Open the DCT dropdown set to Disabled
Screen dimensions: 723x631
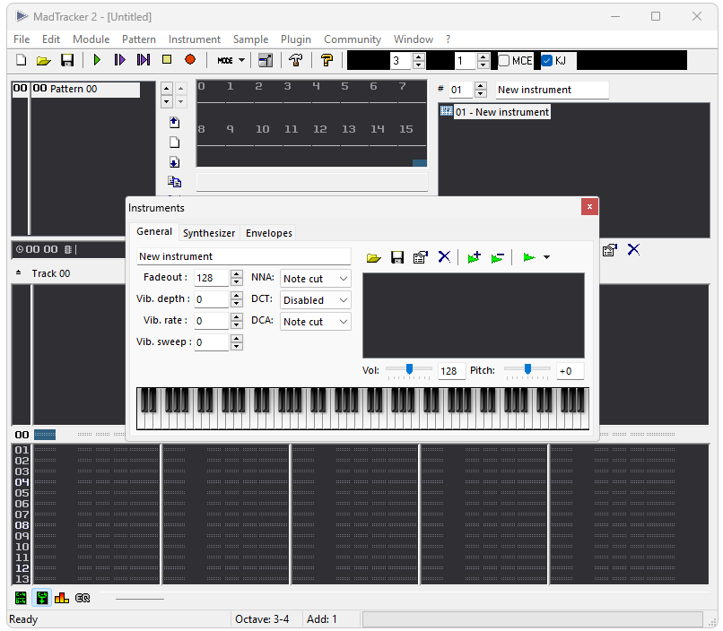(316, 300)
